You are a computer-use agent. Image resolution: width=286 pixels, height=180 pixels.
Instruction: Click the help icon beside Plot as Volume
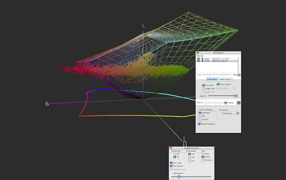pos(238,103)
